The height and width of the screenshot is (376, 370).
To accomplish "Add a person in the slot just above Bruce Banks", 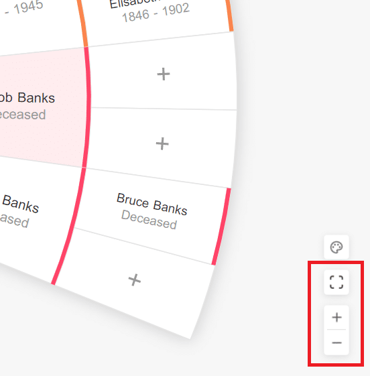I will click(x=162, y=144).
